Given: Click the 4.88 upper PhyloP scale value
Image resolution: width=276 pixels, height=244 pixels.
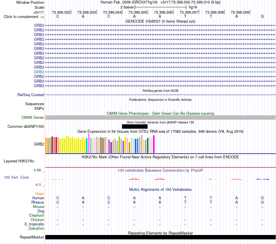Looking at the screenshot, I should [37, 170].
